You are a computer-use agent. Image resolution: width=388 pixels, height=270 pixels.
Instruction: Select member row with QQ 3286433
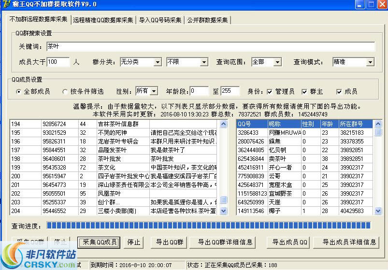[x=304, y=132]
